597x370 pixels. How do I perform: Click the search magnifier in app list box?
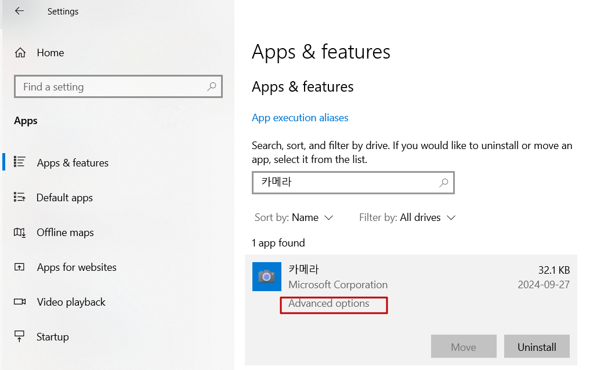click(x=444, y=183)
